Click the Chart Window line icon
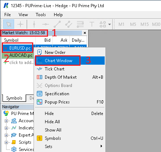This screenshot has width=161, height=152. pos(39,61)
